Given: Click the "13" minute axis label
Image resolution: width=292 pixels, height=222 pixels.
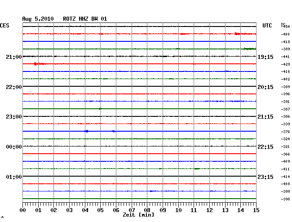Looking at the screenshot, I should (x=225, y=210).
